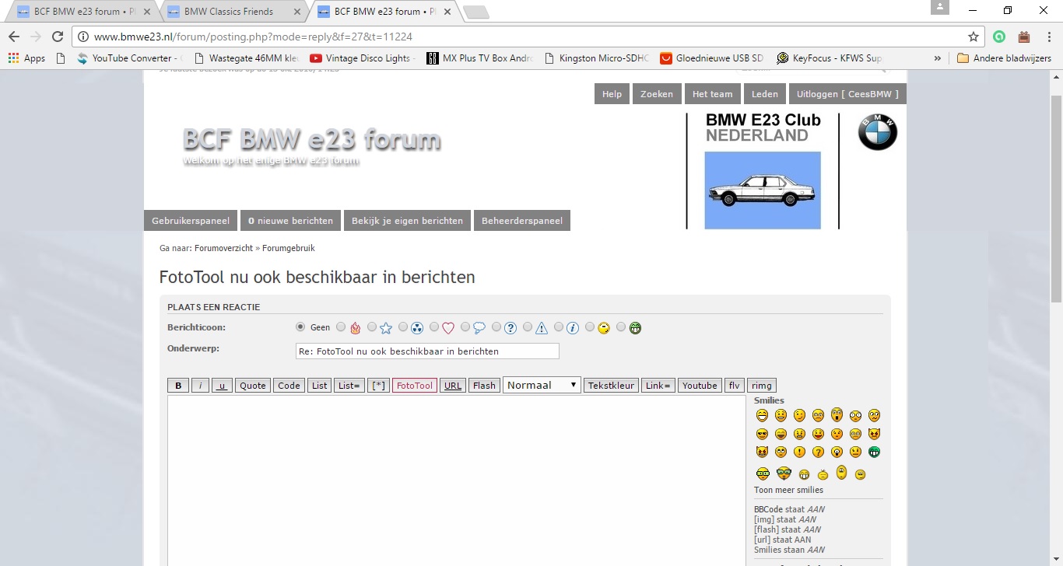
Task: Insert a Youtube BBCode tag
Action: 700,386
